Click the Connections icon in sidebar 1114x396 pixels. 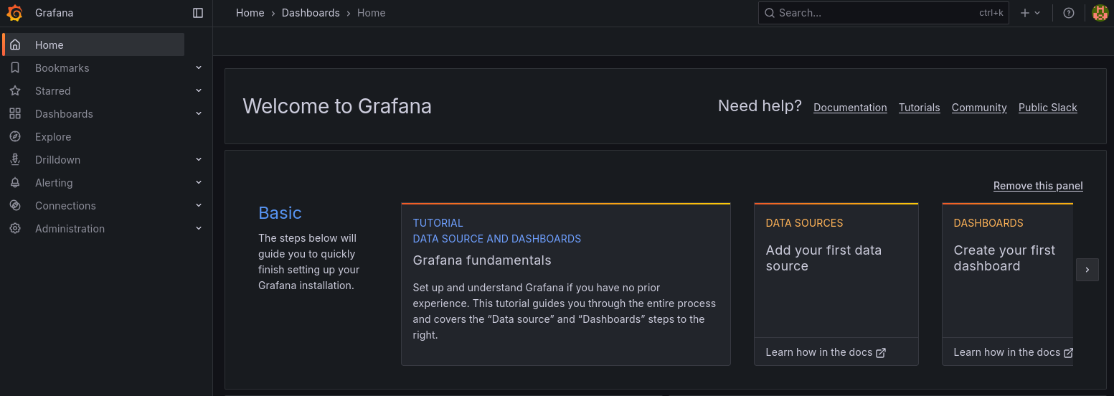click(15, 206)
